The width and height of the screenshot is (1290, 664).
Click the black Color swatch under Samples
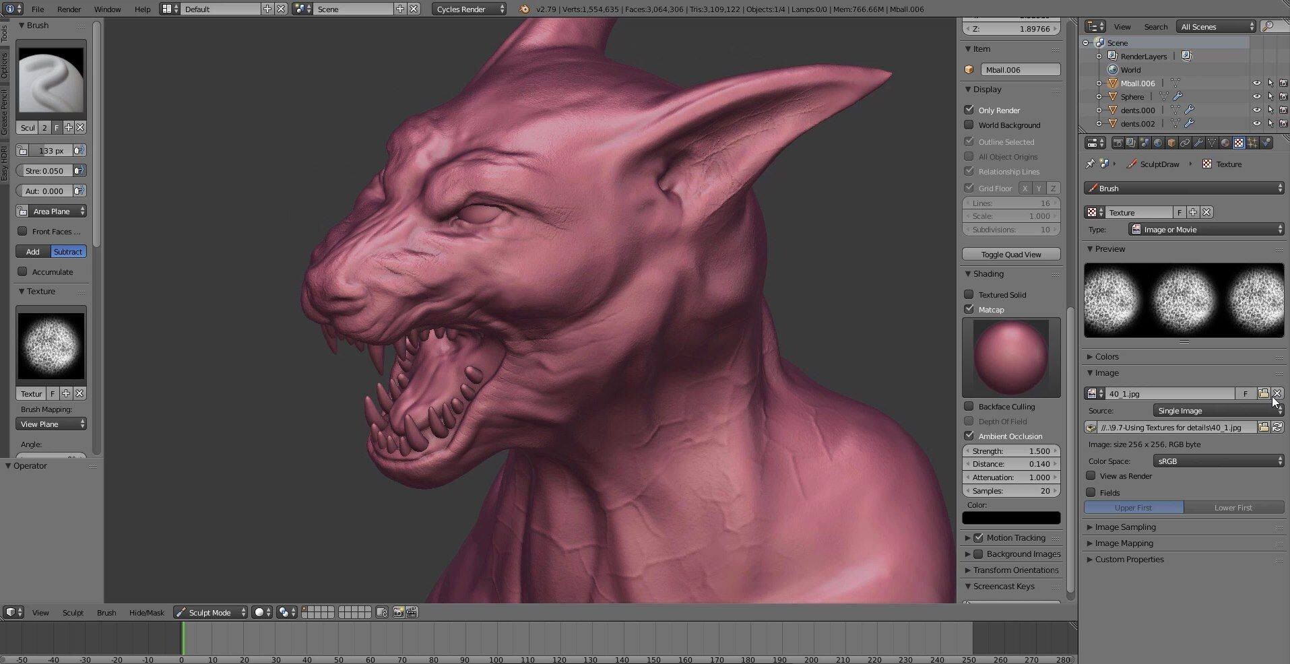[1010, 517]
